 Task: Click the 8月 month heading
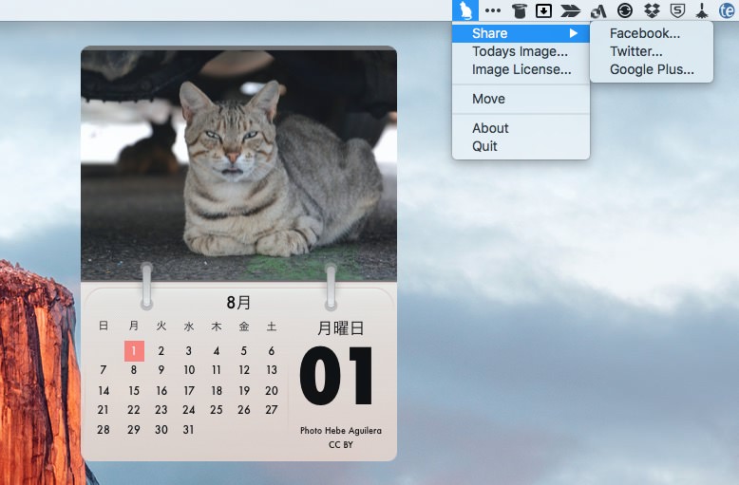pyautogui.click(x=238, y=303)
